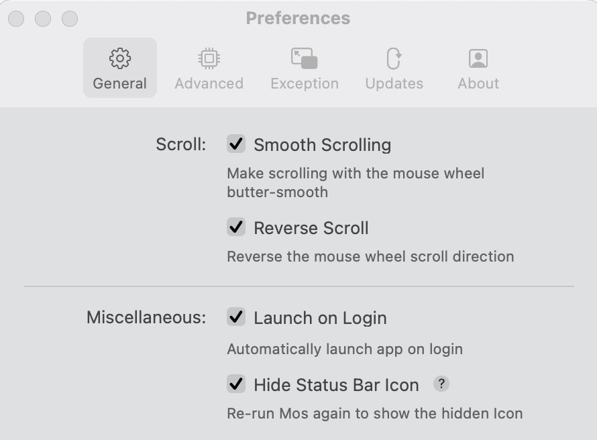The width and height of the screenshot is (597, 440).
Task: Disable Smooth Scrolling
Action: [235, 144]
